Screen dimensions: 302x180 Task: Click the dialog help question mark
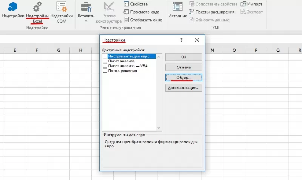(182, 40)
